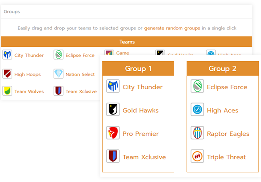The height and width of the screenshot is (182, 261).
Task: Select the Game team icon in the Teams list
Action: pos(109,52)
